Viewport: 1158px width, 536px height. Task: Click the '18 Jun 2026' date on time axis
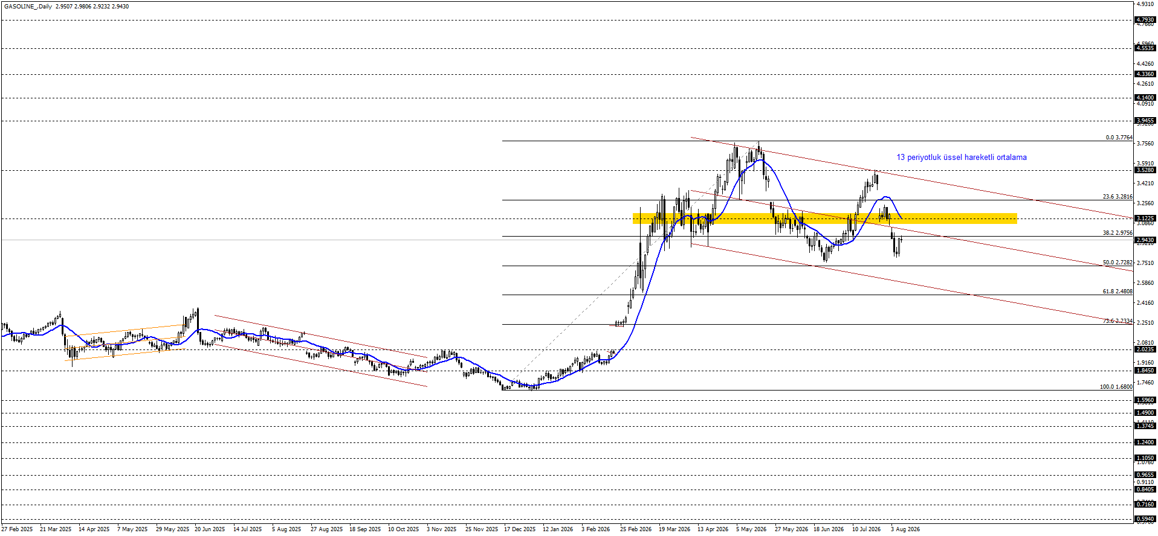coord(829,529)
